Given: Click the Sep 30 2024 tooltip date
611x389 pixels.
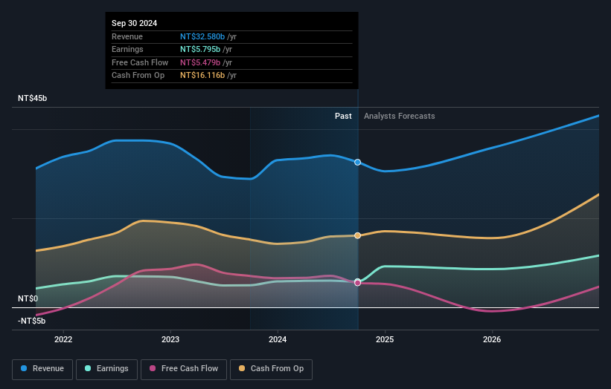Looking at the screenshot, I should [134, 23].
